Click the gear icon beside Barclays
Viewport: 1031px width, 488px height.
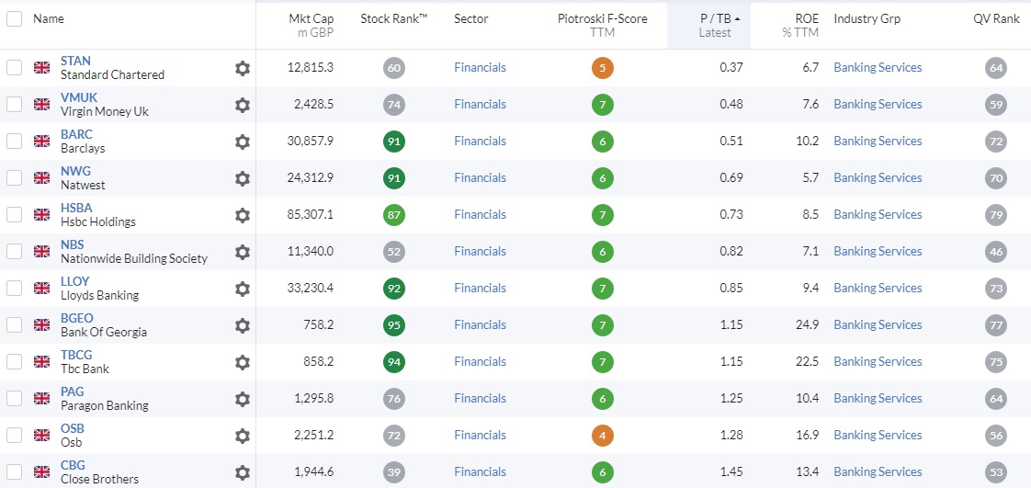click(243, 142)
